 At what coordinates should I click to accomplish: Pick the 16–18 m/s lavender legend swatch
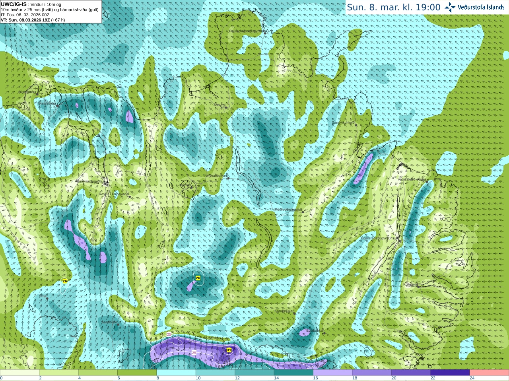click(333, 373)
